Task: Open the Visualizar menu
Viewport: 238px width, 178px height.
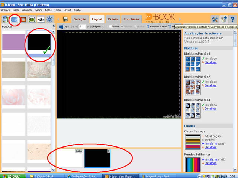Action: click(27, 10)
